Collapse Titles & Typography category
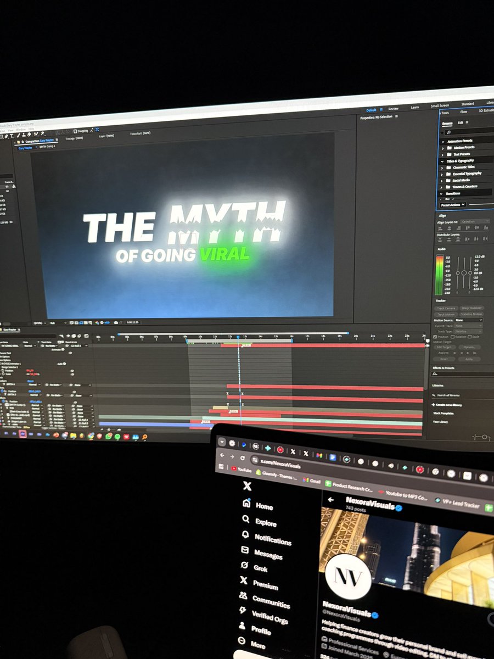494x659 pixels. [442, 160]
